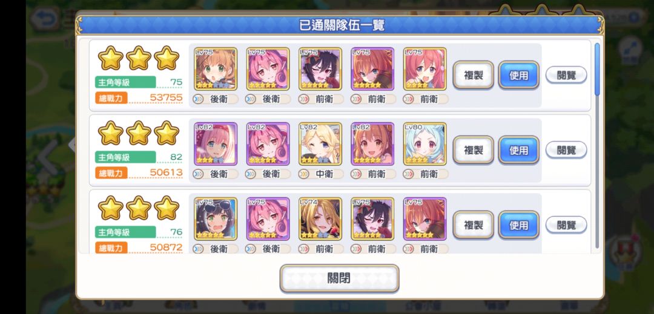Use the third team with level 76
Viewport: 654px width, 314px height.
pyautogui.click(x=519, y=225)
